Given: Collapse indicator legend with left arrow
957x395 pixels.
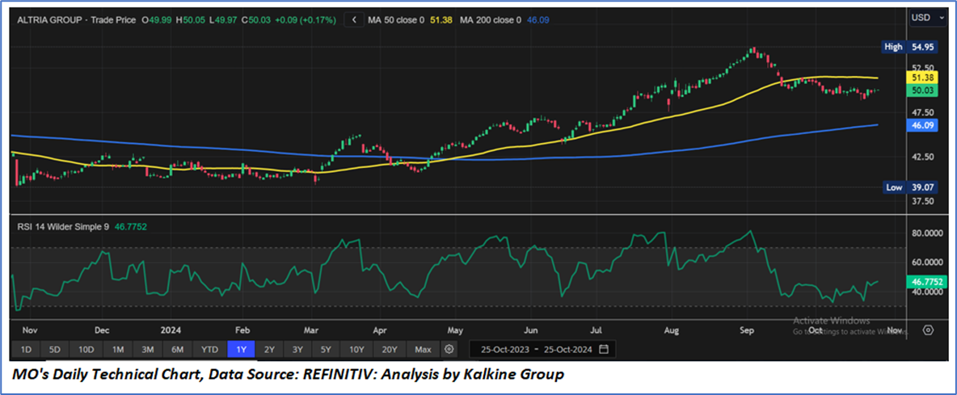Looking at the screenshot, I should point(355,19).
